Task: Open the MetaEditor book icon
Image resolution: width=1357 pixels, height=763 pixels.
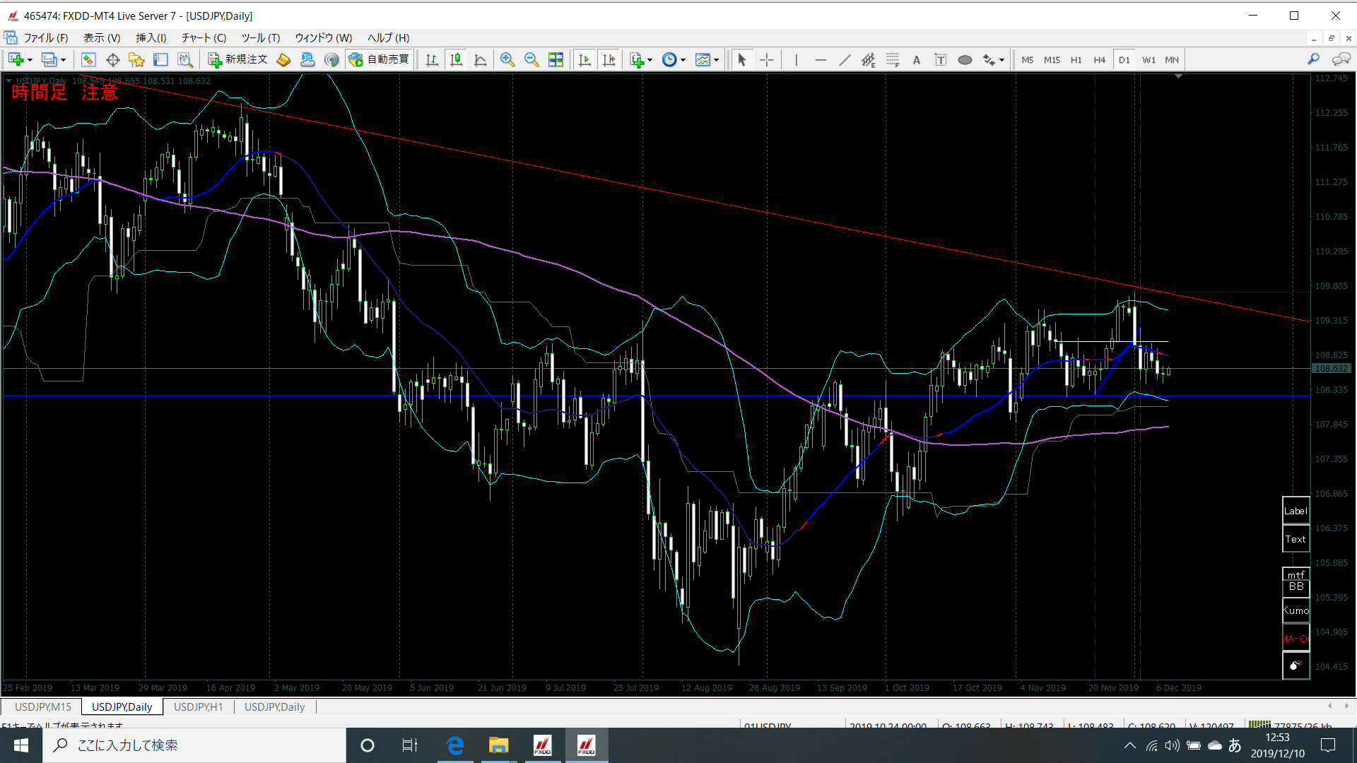Action: click(x=283, y=60)
